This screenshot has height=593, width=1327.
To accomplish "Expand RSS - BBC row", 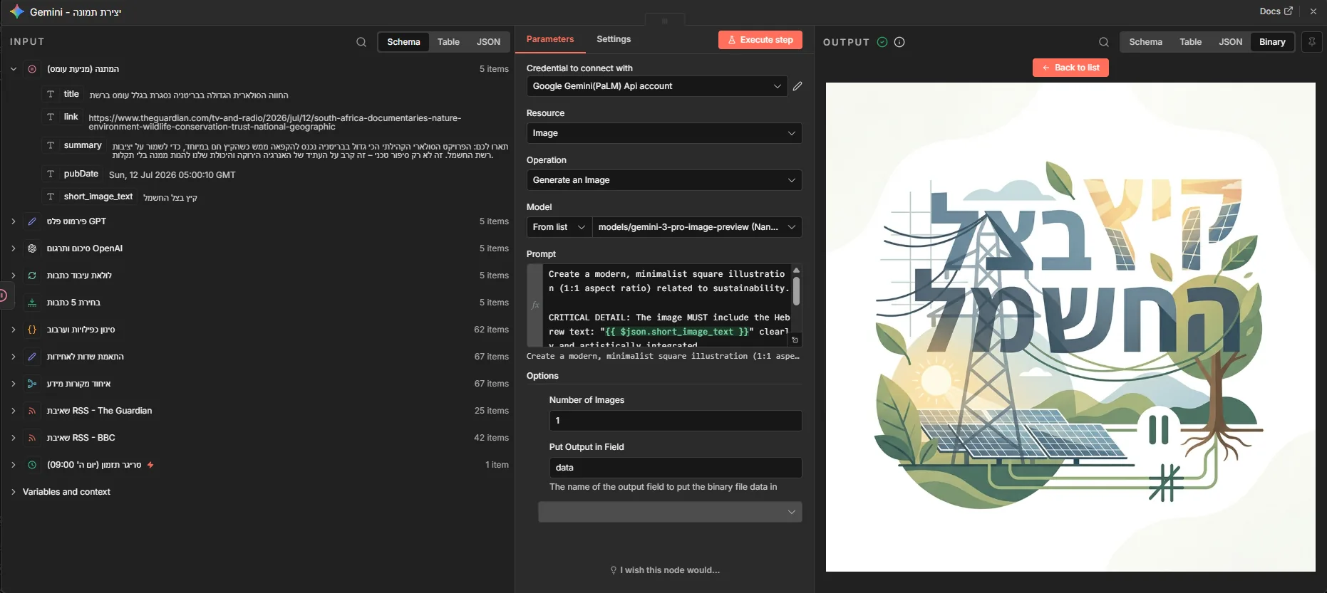I will point(14,438).
